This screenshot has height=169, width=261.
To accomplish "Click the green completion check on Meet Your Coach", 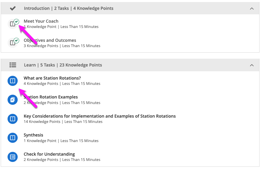I will (x=17, y=21).
